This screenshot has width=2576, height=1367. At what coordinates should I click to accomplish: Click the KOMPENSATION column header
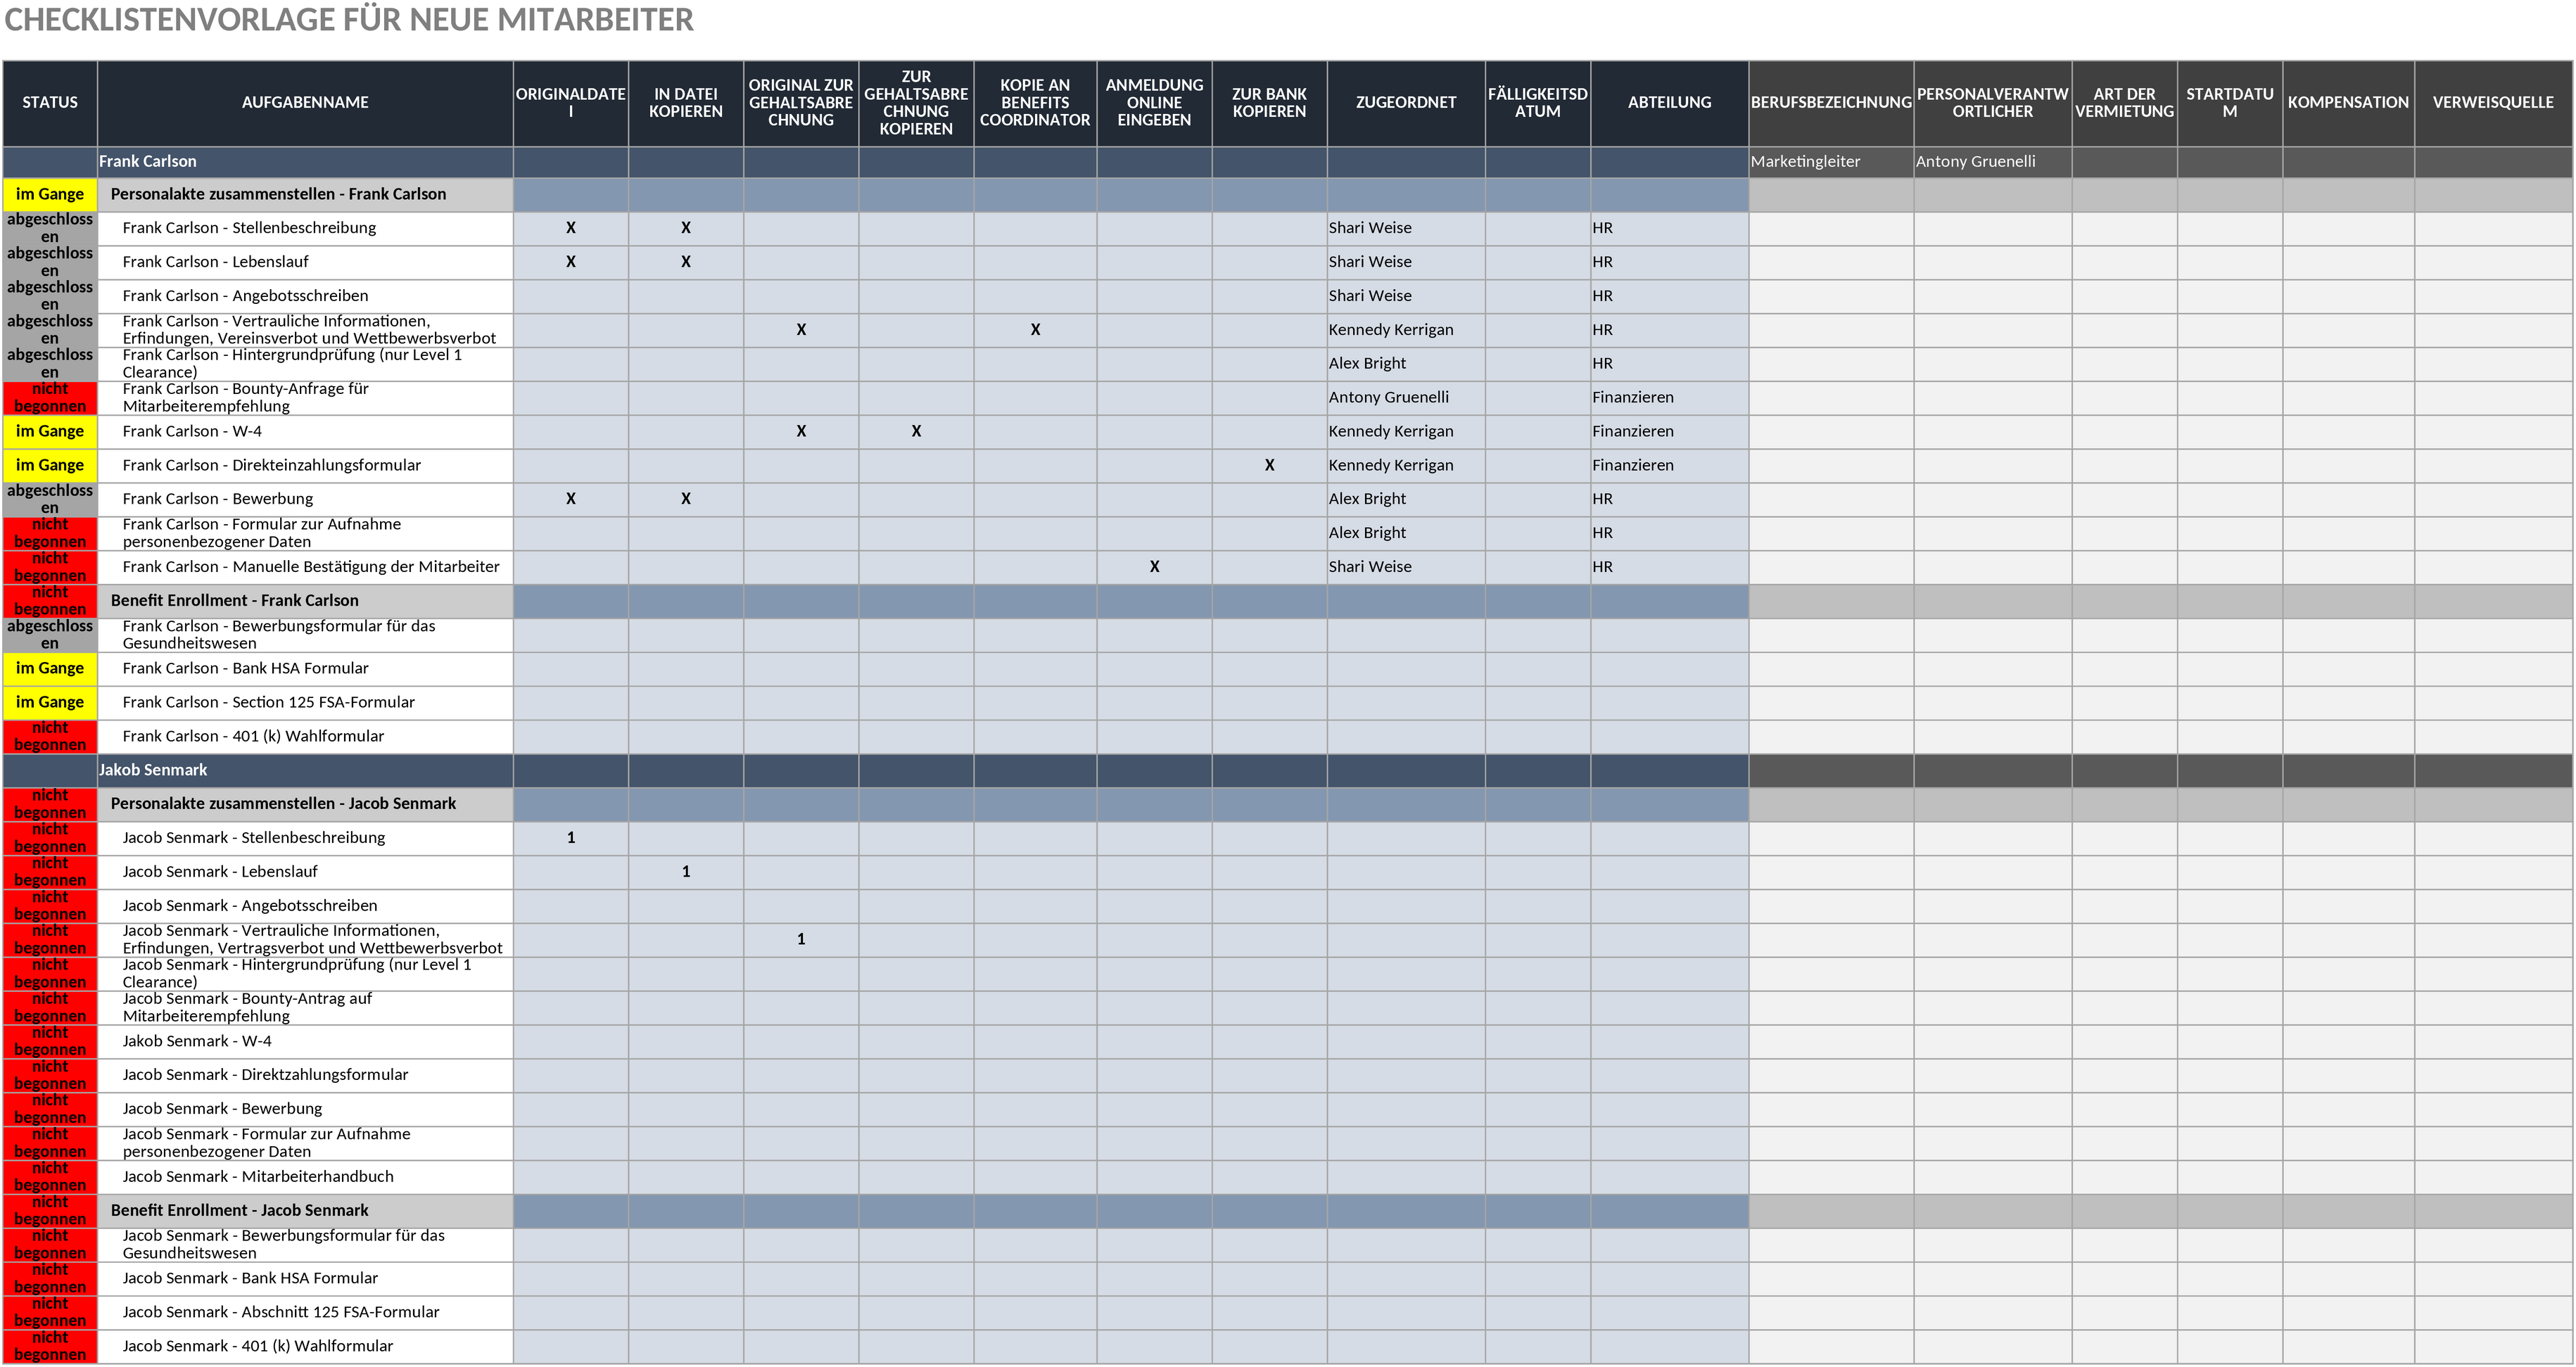(x=2348, y=103)
